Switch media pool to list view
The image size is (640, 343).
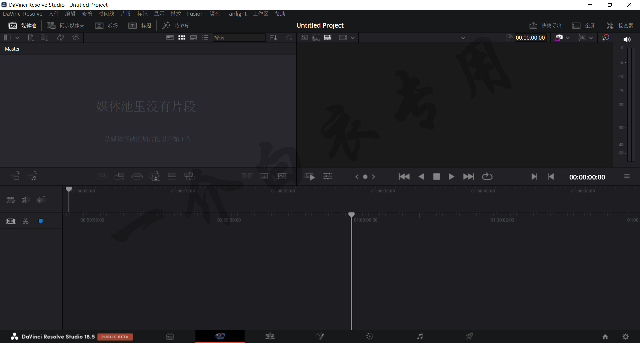[x=205, y=38]
